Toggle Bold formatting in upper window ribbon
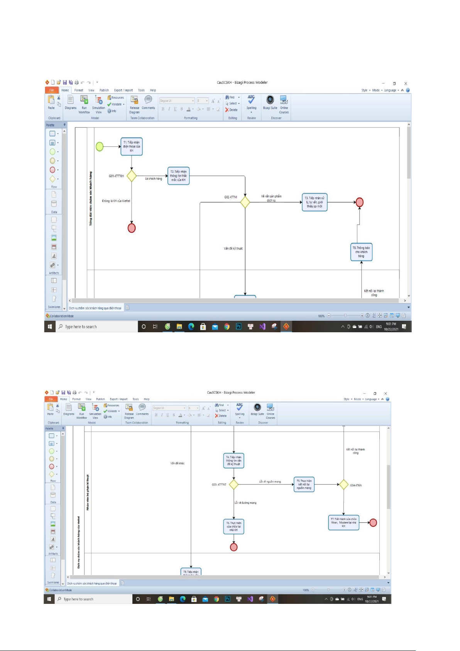 click(163, 109)
